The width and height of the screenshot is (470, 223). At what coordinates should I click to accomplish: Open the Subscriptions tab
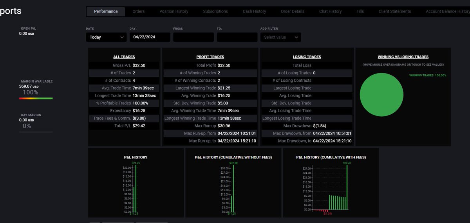(215, 11)
